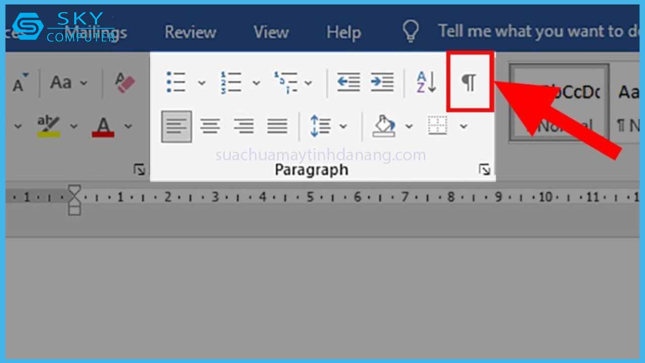
Task: Toggle Justify text alignment
Action: coord(277,126)
